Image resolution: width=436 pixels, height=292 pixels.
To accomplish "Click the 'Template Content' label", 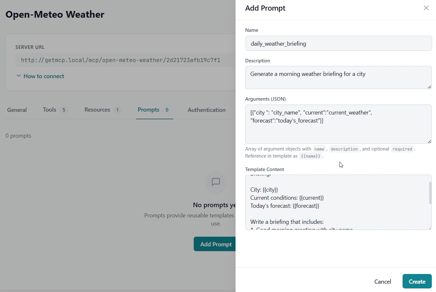I will 264,169.
